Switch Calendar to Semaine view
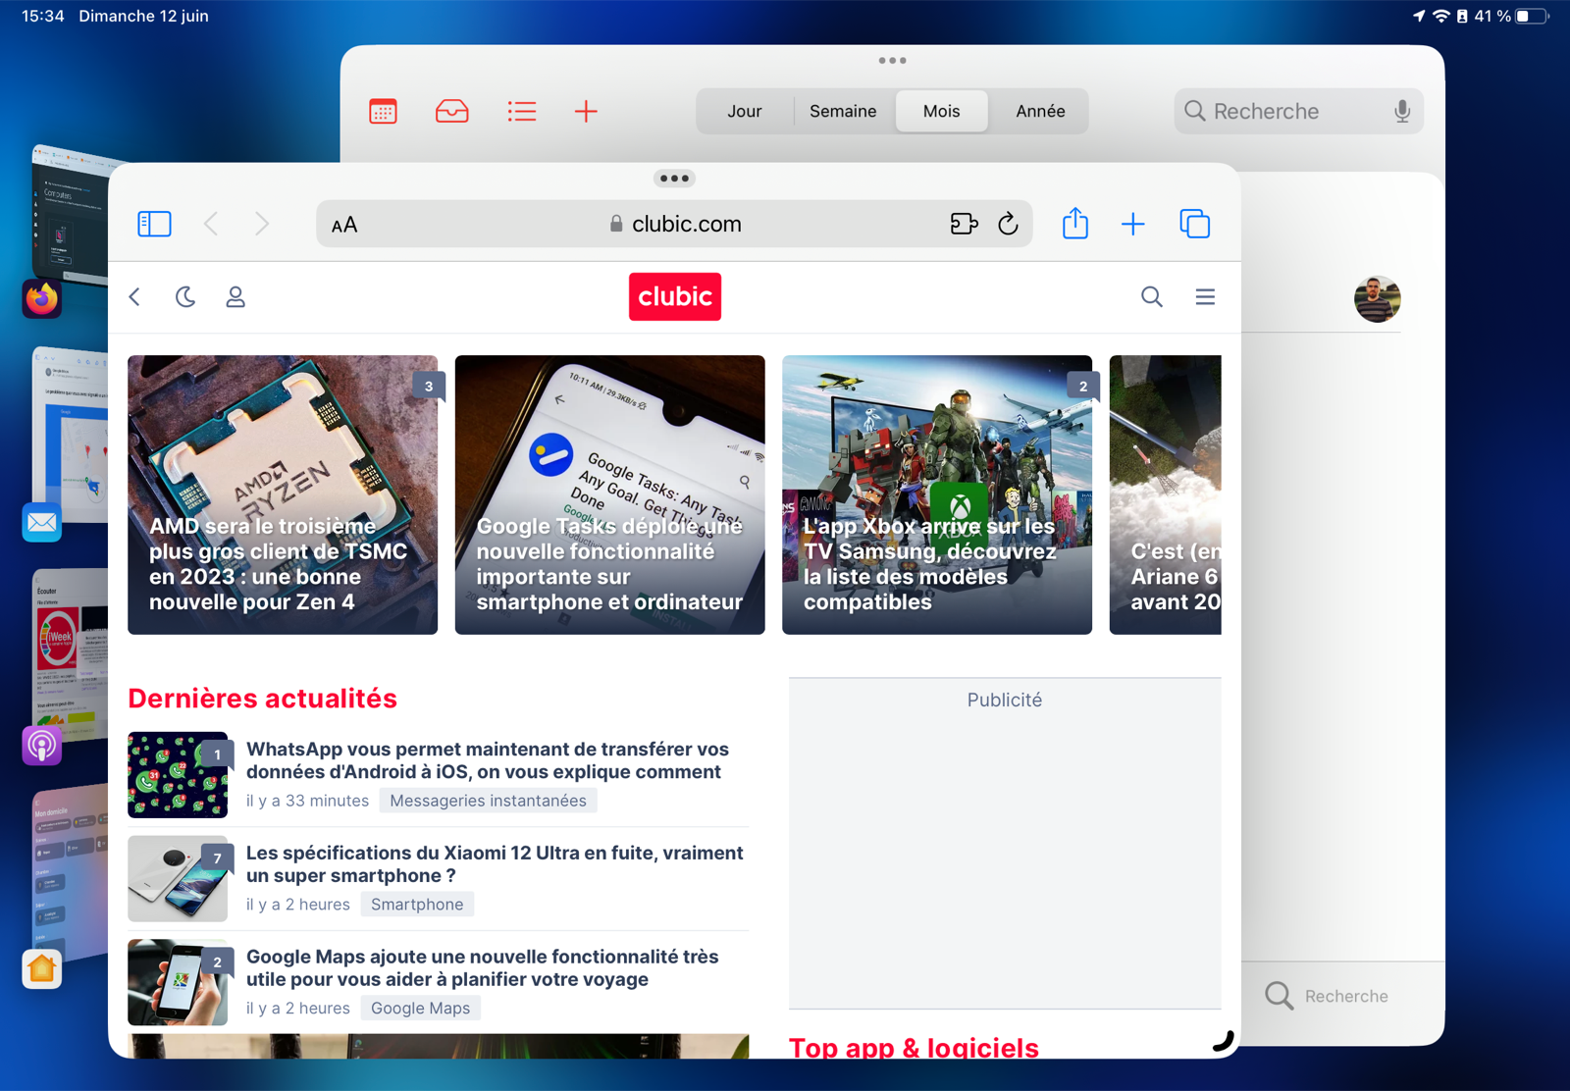Image resolution: width=1570 pixels, height=1091 pixels. [x=842, y=111]
